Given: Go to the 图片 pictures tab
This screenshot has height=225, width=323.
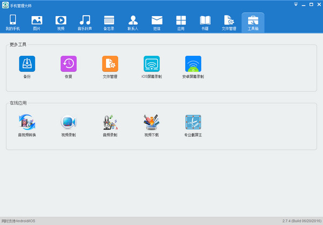Looking at the screenshot, I should pos(37,23).
